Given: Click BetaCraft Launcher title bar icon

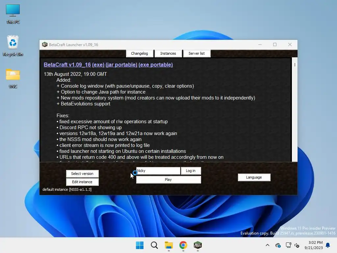Looking at the screenshot, I should pos(45,44).
